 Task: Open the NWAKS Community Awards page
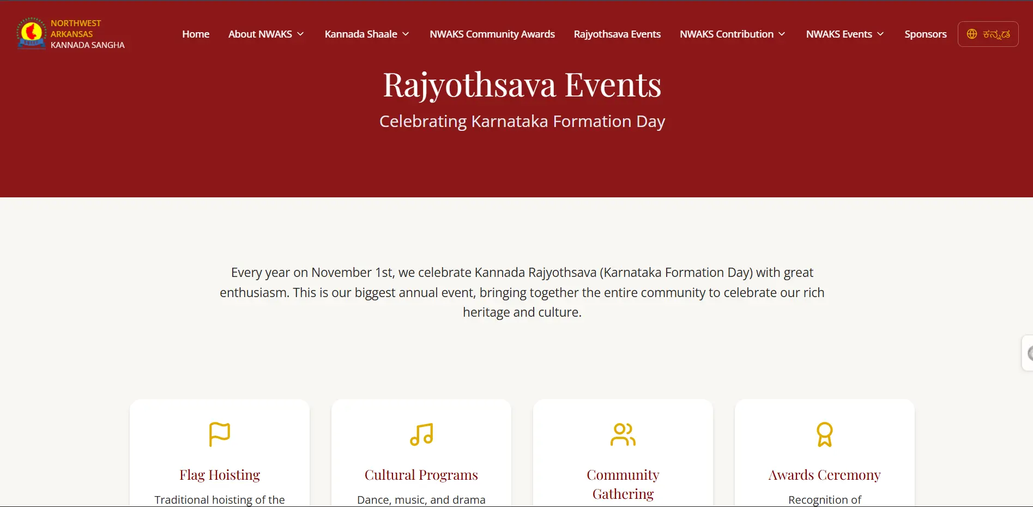492,34
